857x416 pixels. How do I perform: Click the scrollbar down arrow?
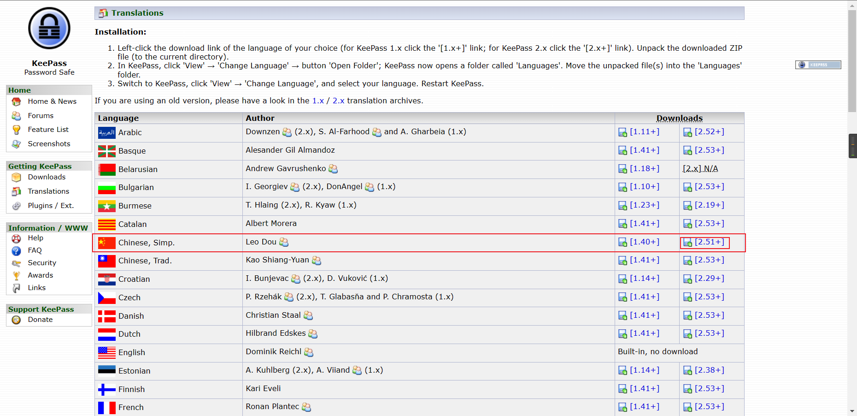[x=852, y=411]
